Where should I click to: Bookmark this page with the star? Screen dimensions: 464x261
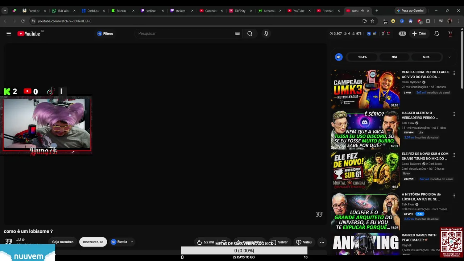tap(372, 21)
